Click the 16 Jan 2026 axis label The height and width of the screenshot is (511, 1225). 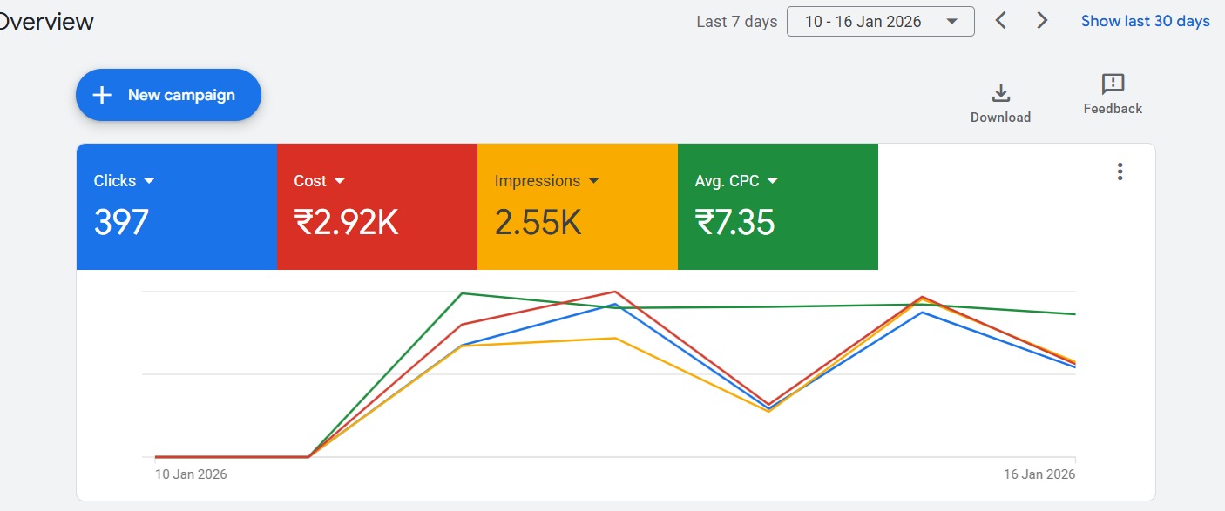pyautogui.click(x=1039, y=474)
